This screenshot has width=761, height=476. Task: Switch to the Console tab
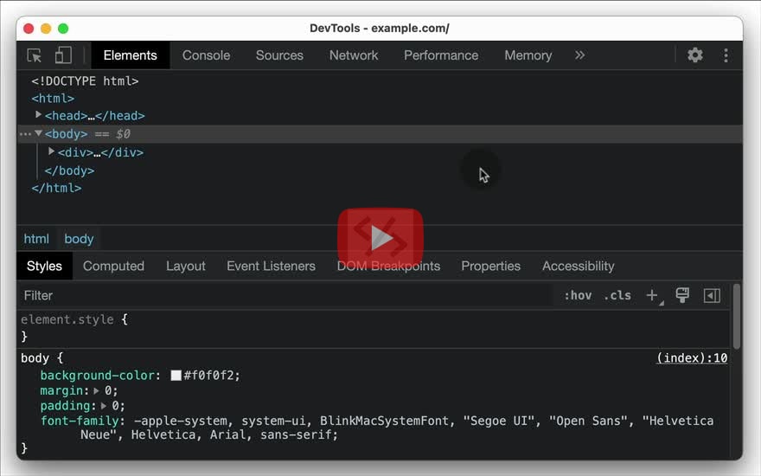pyautogui.click(x=207, y=55)
